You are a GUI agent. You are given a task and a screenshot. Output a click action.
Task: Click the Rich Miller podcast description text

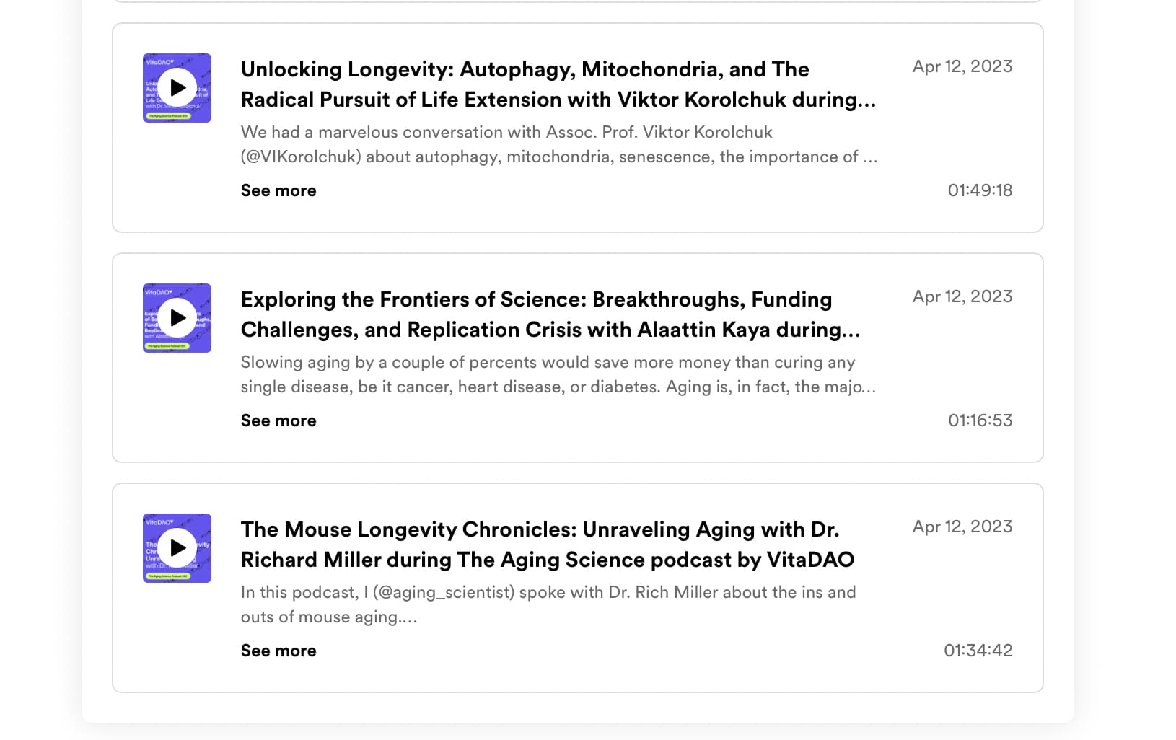tap(548, 604)
